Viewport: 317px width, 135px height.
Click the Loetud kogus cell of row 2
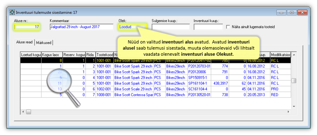(x=31, y=66)
